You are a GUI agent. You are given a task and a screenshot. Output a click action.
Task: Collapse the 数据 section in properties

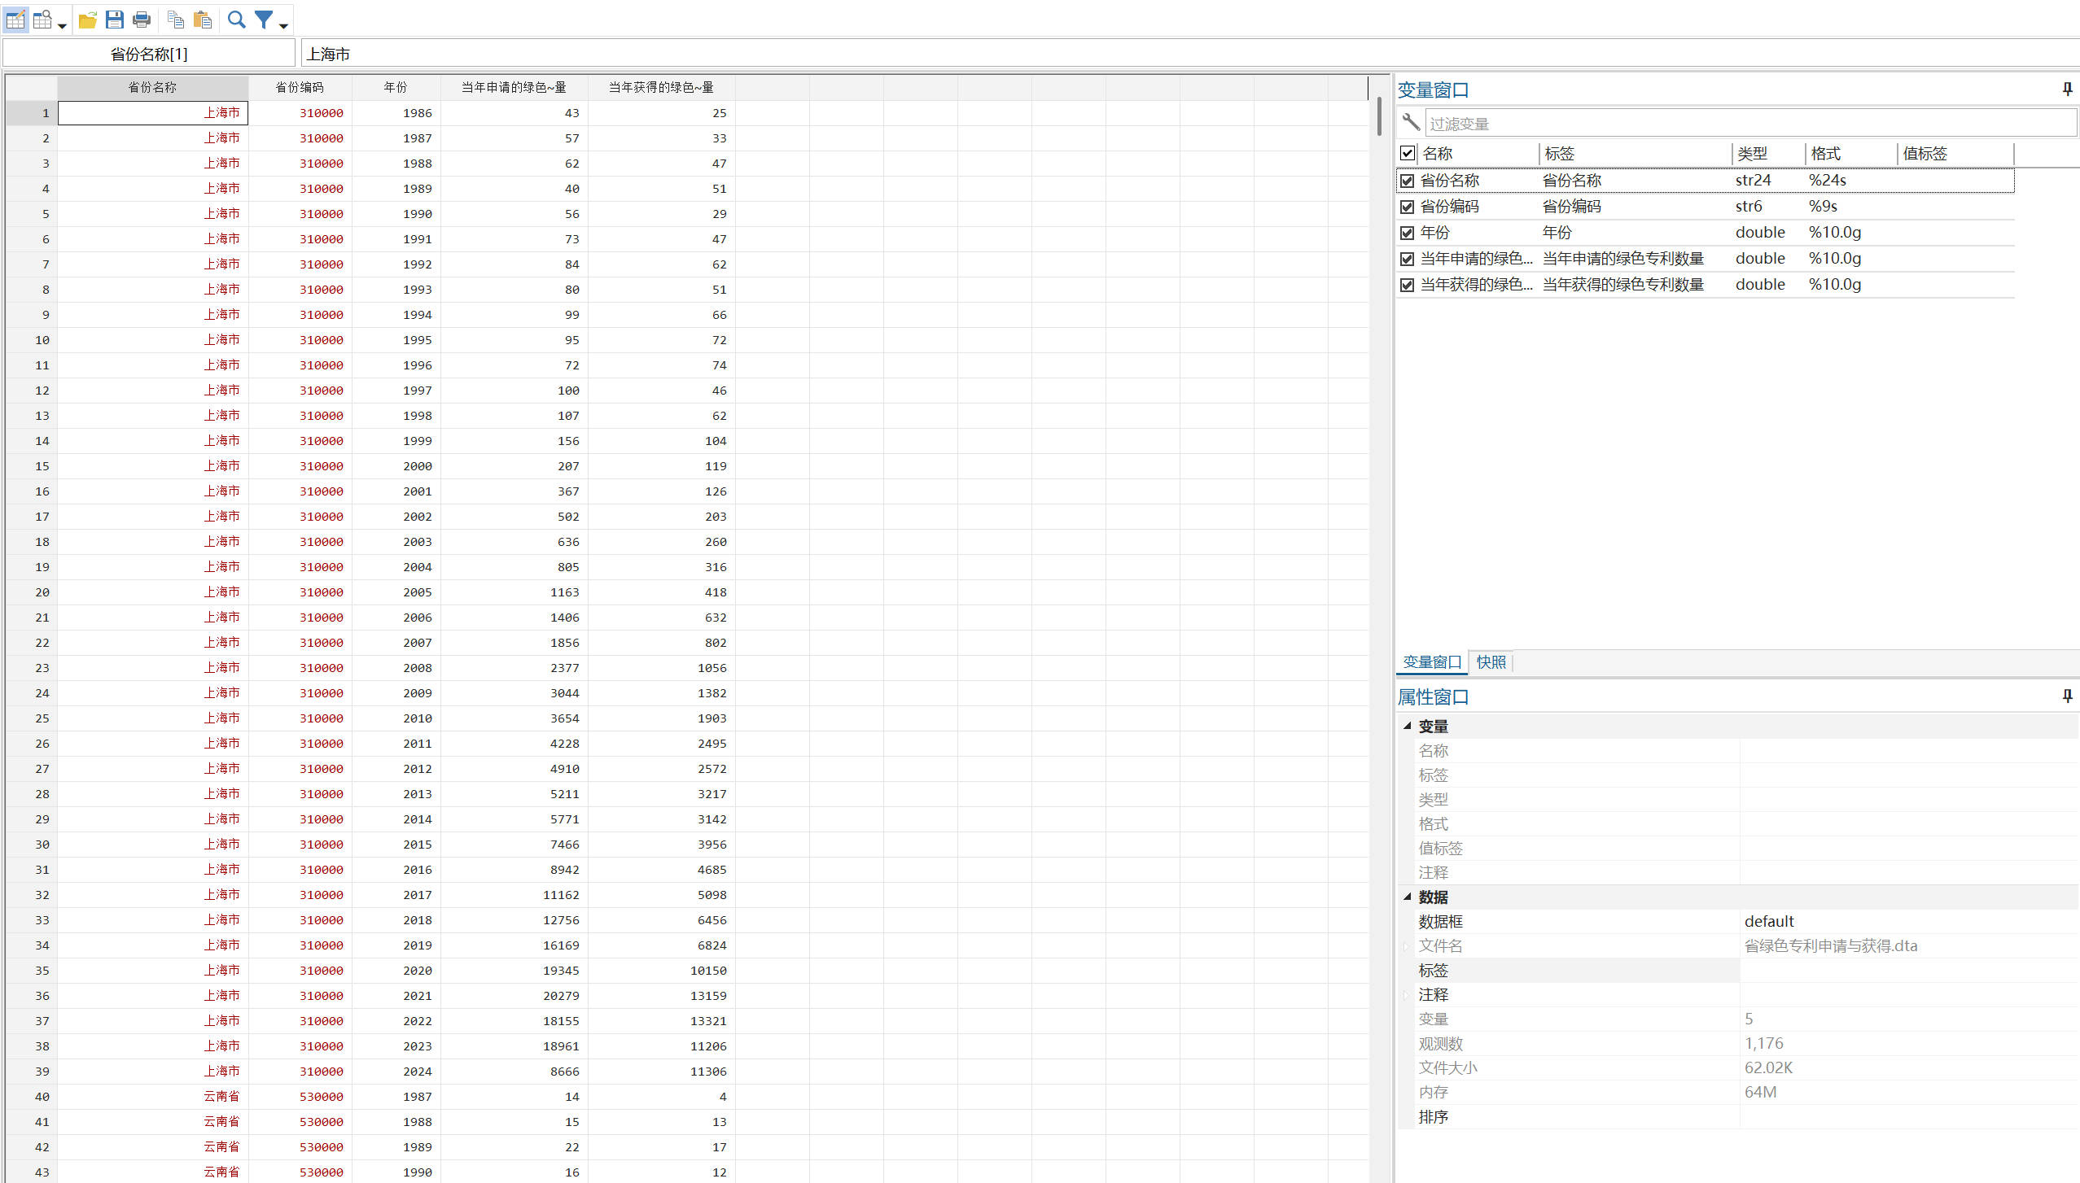[1408, 897]
